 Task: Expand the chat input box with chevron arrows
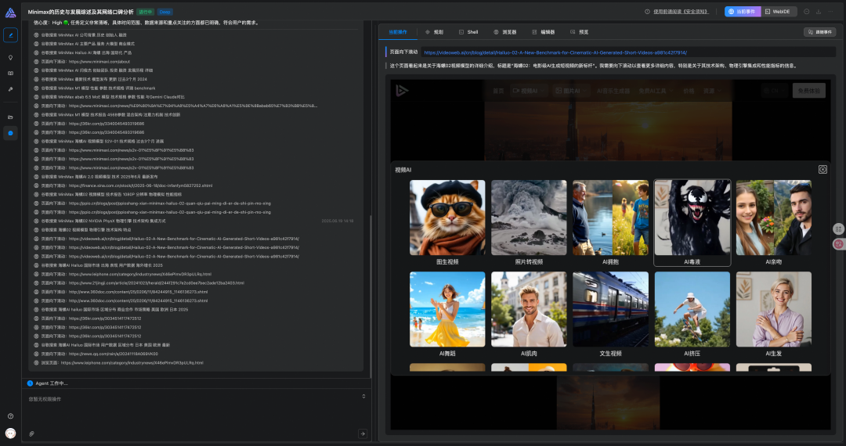[x=363, y=396]
